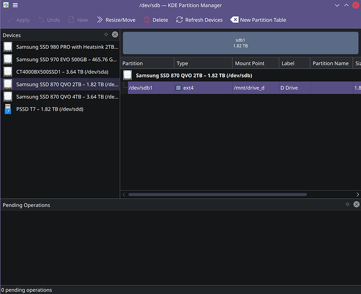The width and height of the screenshot is (361, 294).
Task: Select the /dev/sdb1 partition row
Action: click(244, 88)
